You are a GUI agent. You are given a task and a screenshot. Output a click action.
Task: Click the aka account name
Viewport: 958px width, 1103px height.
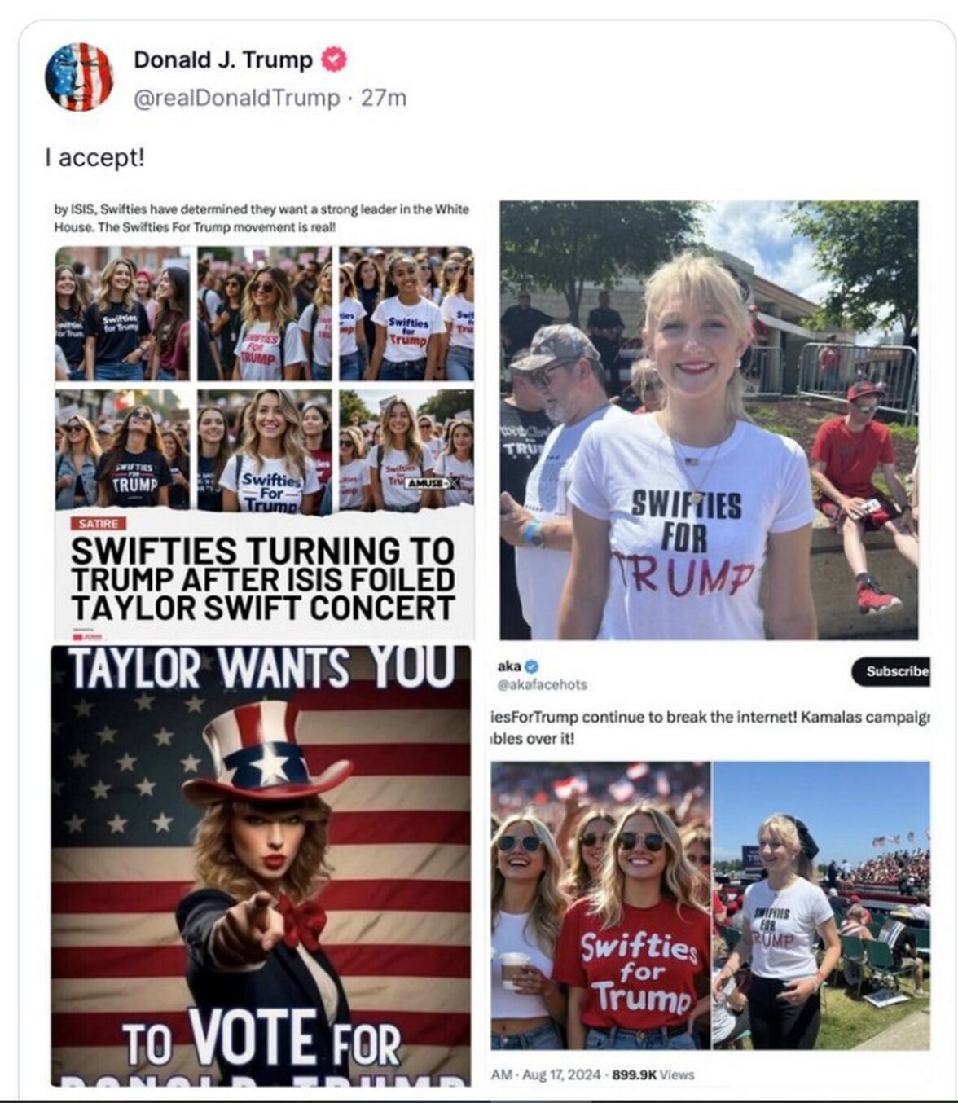tap(509, 666)
